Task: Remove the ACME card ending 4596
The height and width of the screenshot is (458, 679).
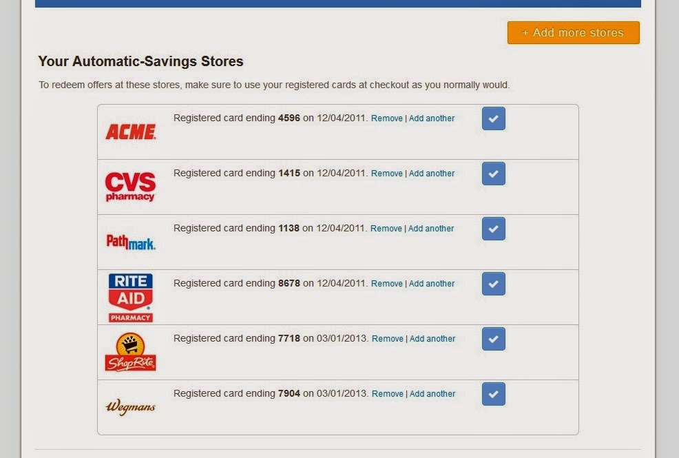Action: click(387, 118)
